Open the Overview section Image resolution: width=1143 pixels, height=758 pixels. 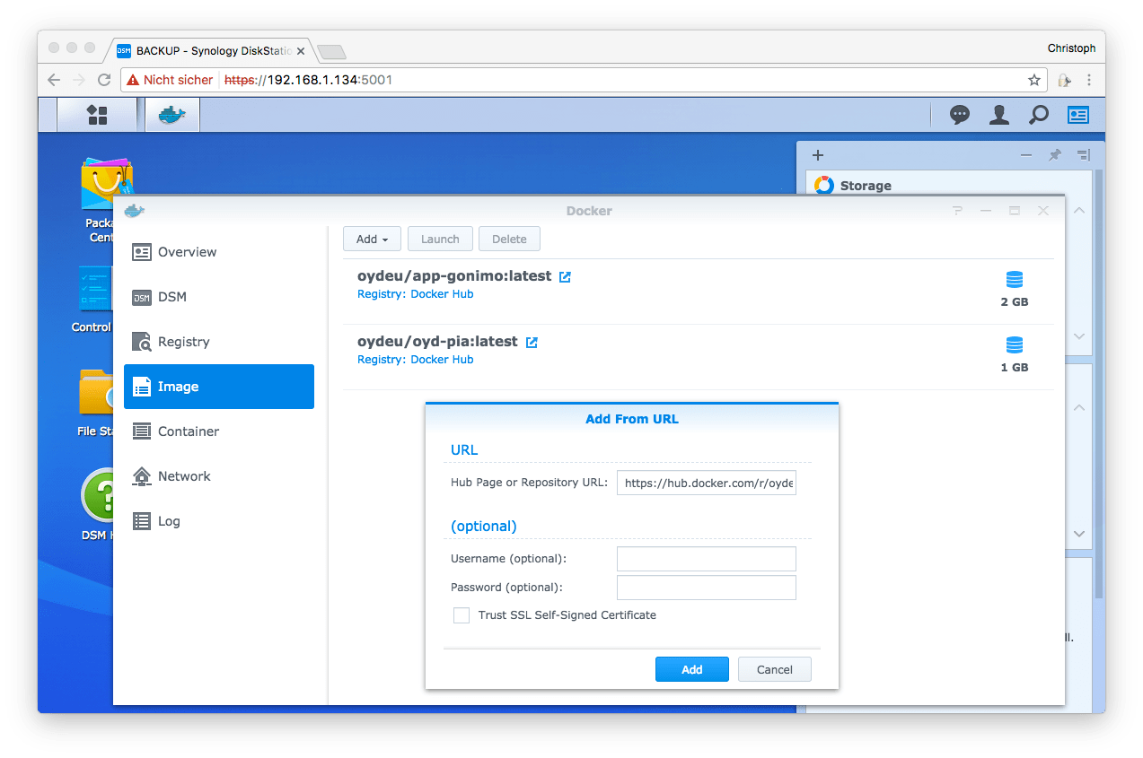coord(187,252)
